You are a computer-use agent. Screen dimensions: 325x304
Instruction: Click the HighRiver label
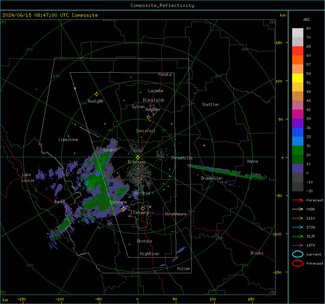(x=150, y=254)
